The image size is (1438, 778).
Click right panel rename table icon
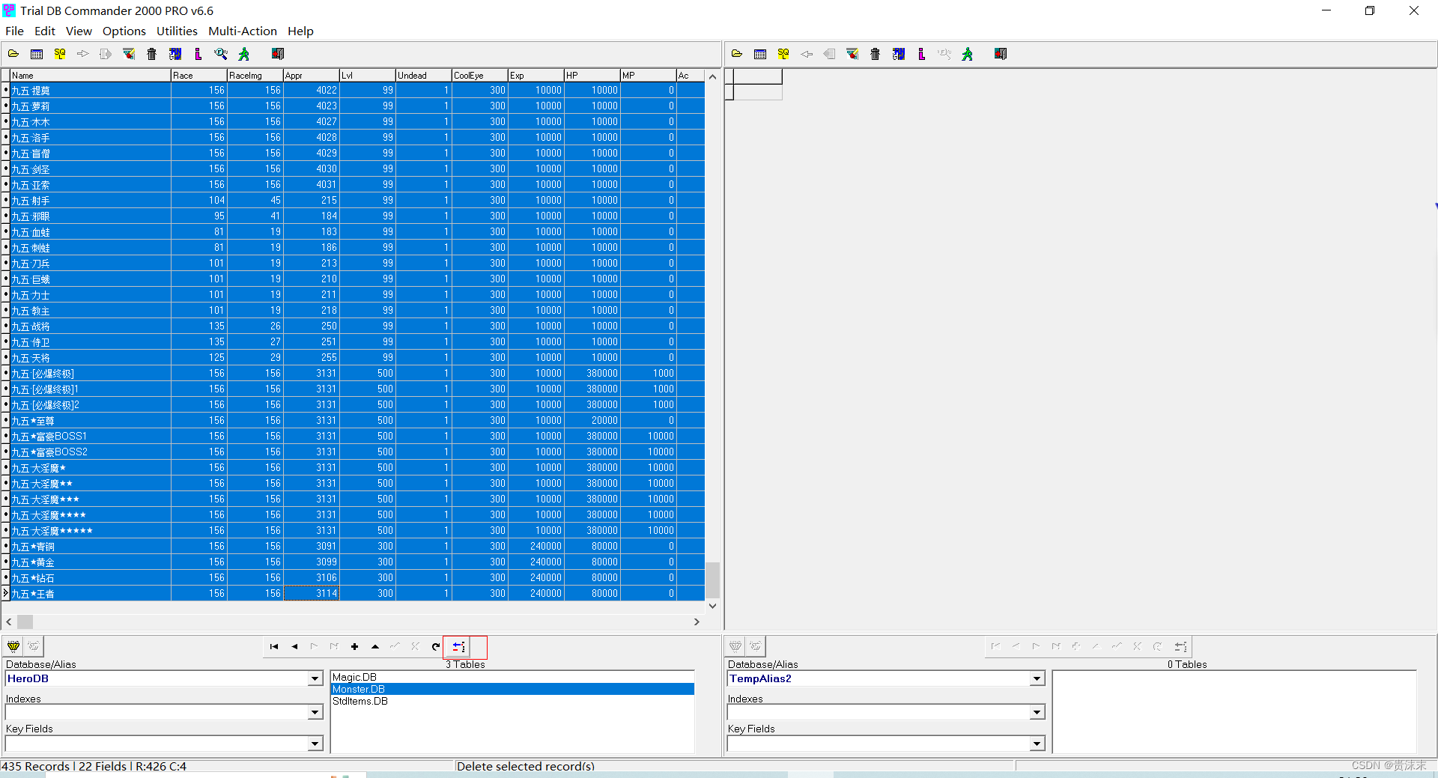tap(899, 54)
